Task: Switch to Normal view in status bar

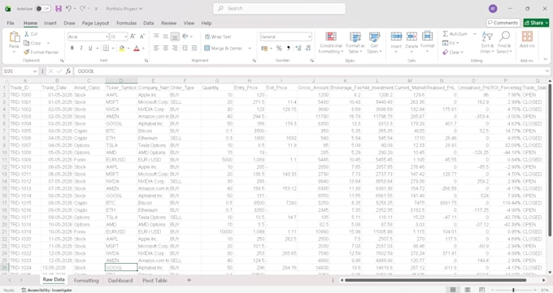Action: 453,290
